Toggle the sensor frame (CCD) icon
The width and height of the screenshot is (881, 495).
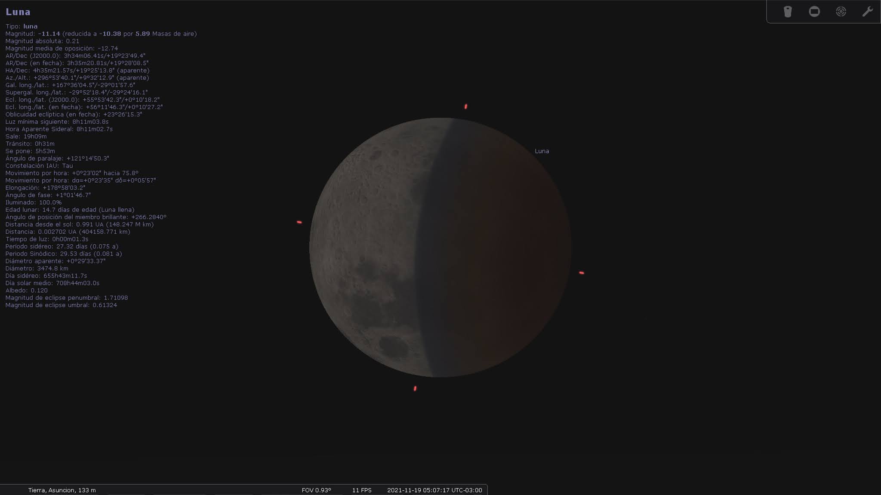tap(814, 12)
